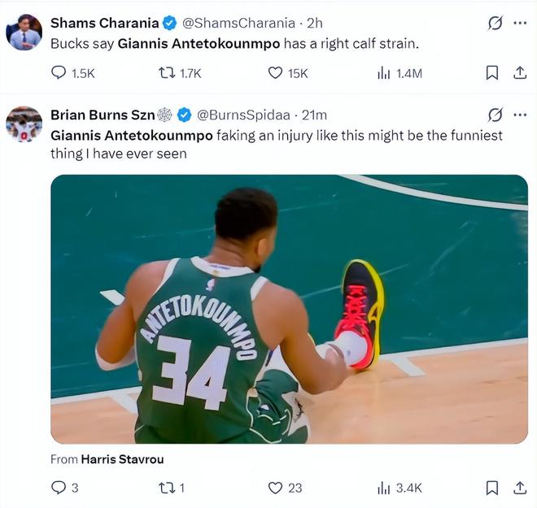Screen dimensions: 537x508
Task: Play the Giannis Antetokounmpo video clip
Action: [289, 309]
